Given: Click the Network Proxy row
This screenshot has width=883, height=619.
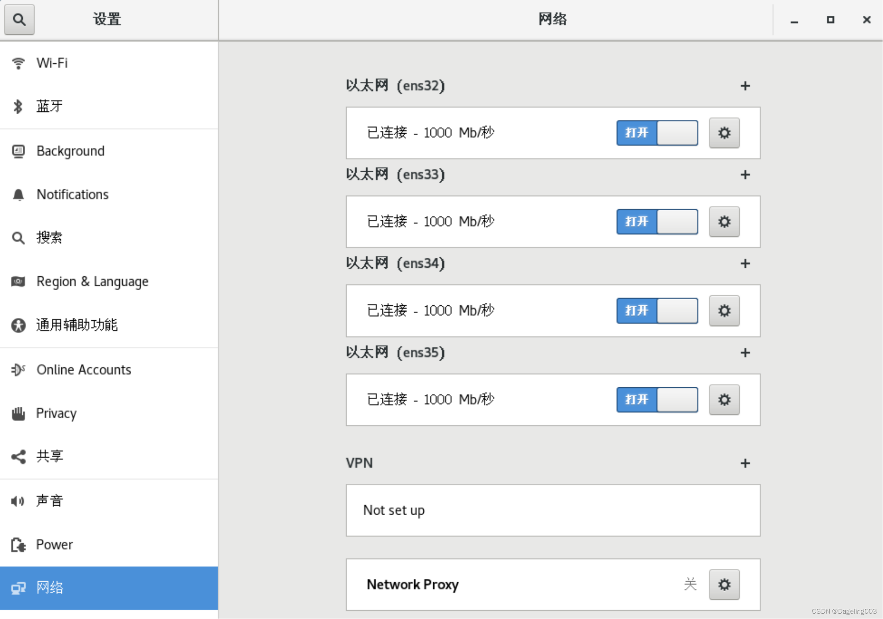Looking at the screenshot, I should tap(497, 585).
